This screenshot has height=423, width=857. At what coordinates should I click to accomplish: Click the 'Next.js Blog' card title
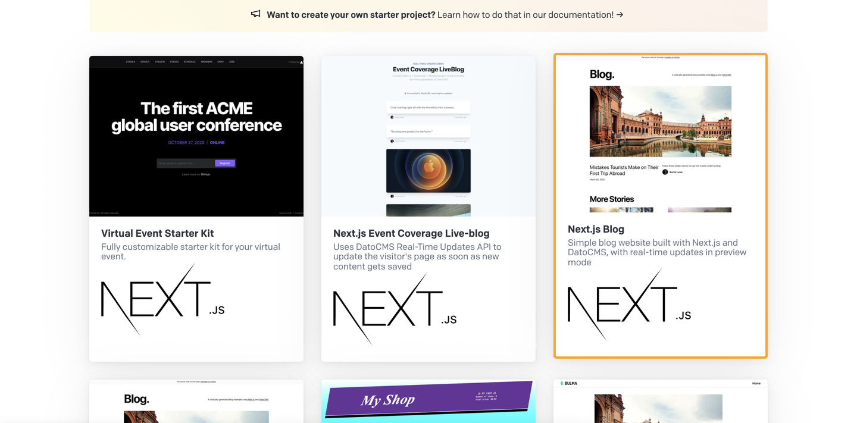click(596, 229)
